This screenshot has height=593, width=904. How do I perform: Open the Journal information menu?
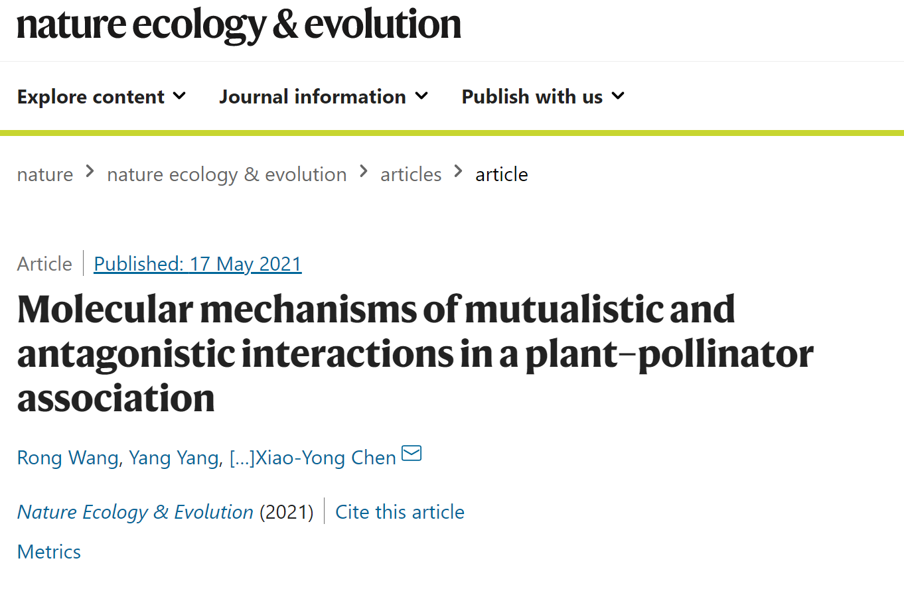point(313,97)
